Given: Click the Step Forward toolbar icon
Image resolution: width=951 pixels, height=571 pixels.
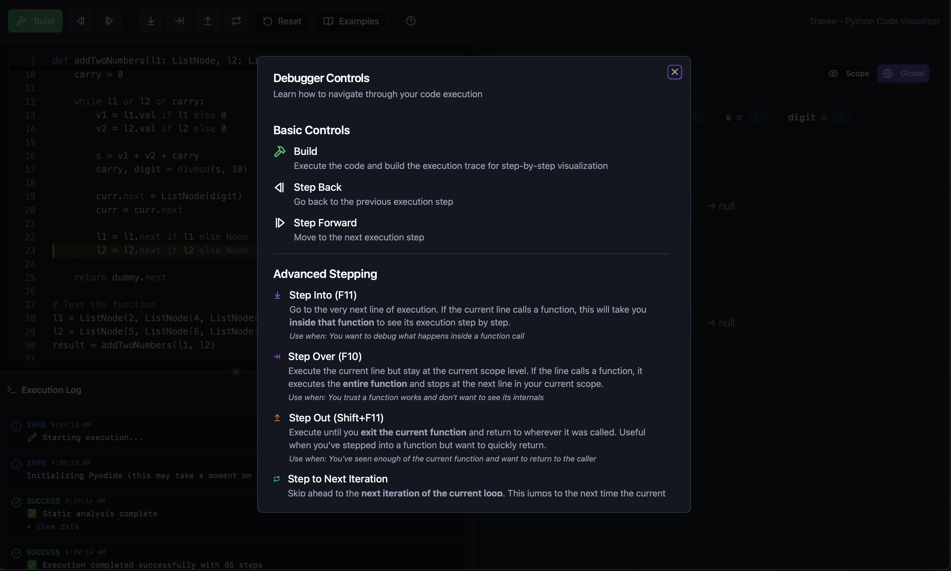Looking at the screenshot, I should click(x=109, y=21).
